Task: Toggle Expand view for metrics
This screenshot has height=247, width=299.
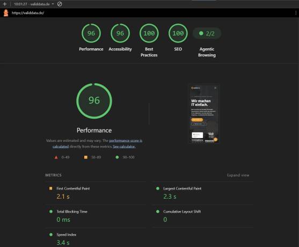Action: pyautogui.click(x=238, y=175)
